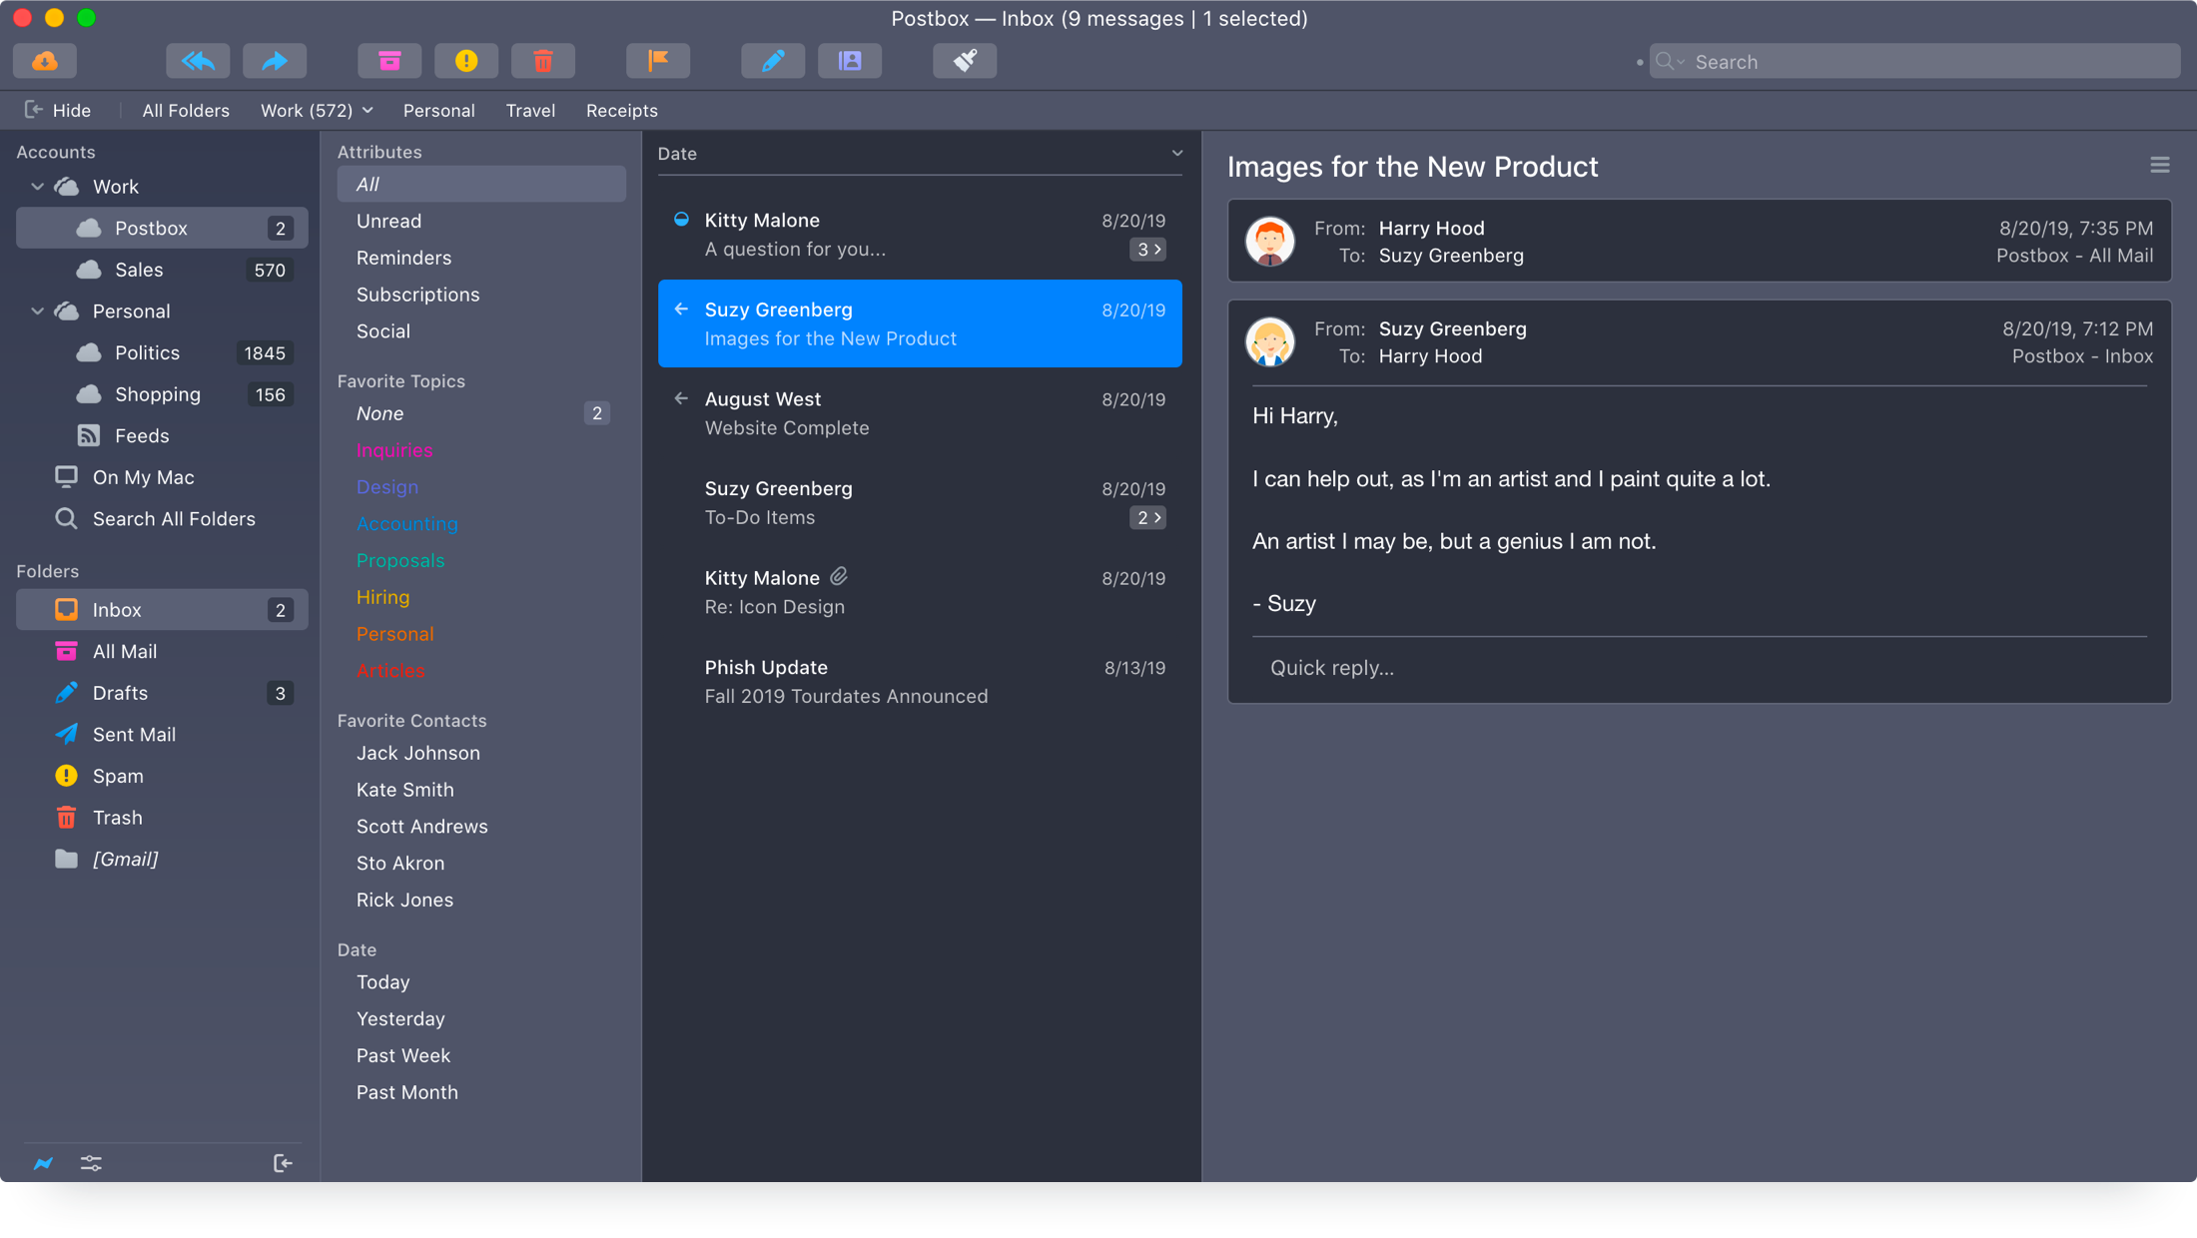Click the Get Mail cloud download icon
Image resolution: width=2197 pixels, height=1238 pixels.
45,61
